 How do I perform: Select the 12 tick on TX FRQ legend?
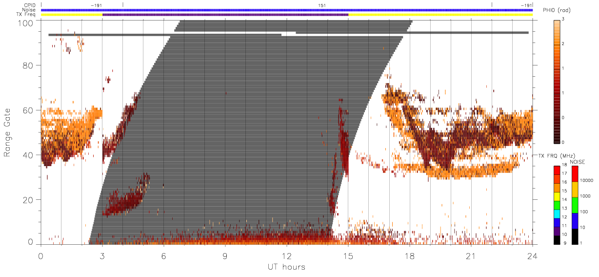pos(565,217)
